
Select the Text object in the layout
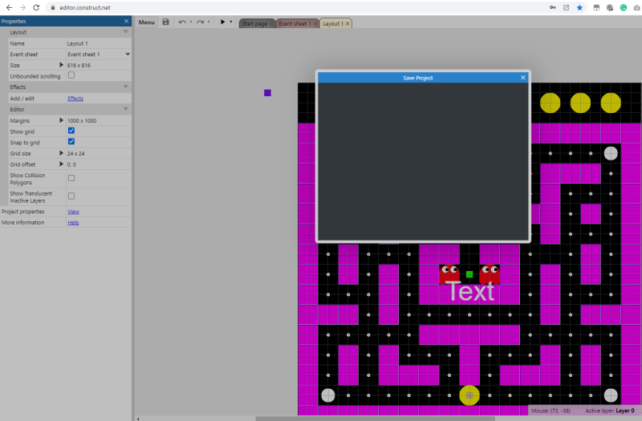(472, 291)
